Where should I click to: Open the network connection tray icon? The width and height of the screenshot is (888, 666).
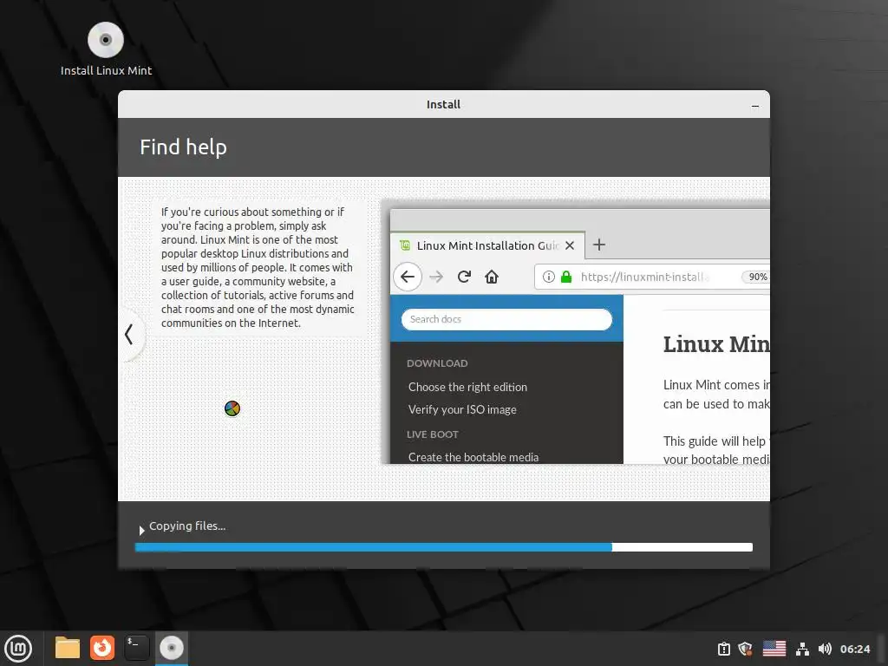click(802, 649)
